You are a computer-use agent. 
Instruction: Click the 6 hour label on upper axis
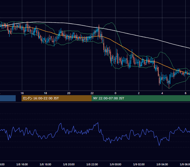186,93
